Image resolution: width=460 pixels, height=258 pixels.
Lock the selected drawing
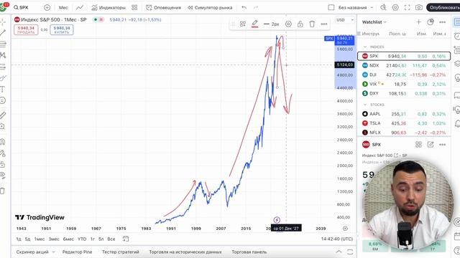(300, 24)
